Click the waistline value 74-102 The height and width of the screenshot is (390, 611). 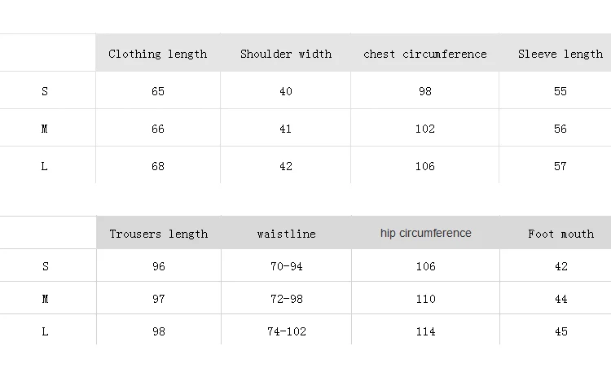[x=287, y=331]
